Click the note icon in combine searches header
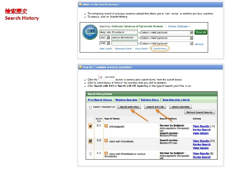Screen dimensions: 226x169 [80, 67]
